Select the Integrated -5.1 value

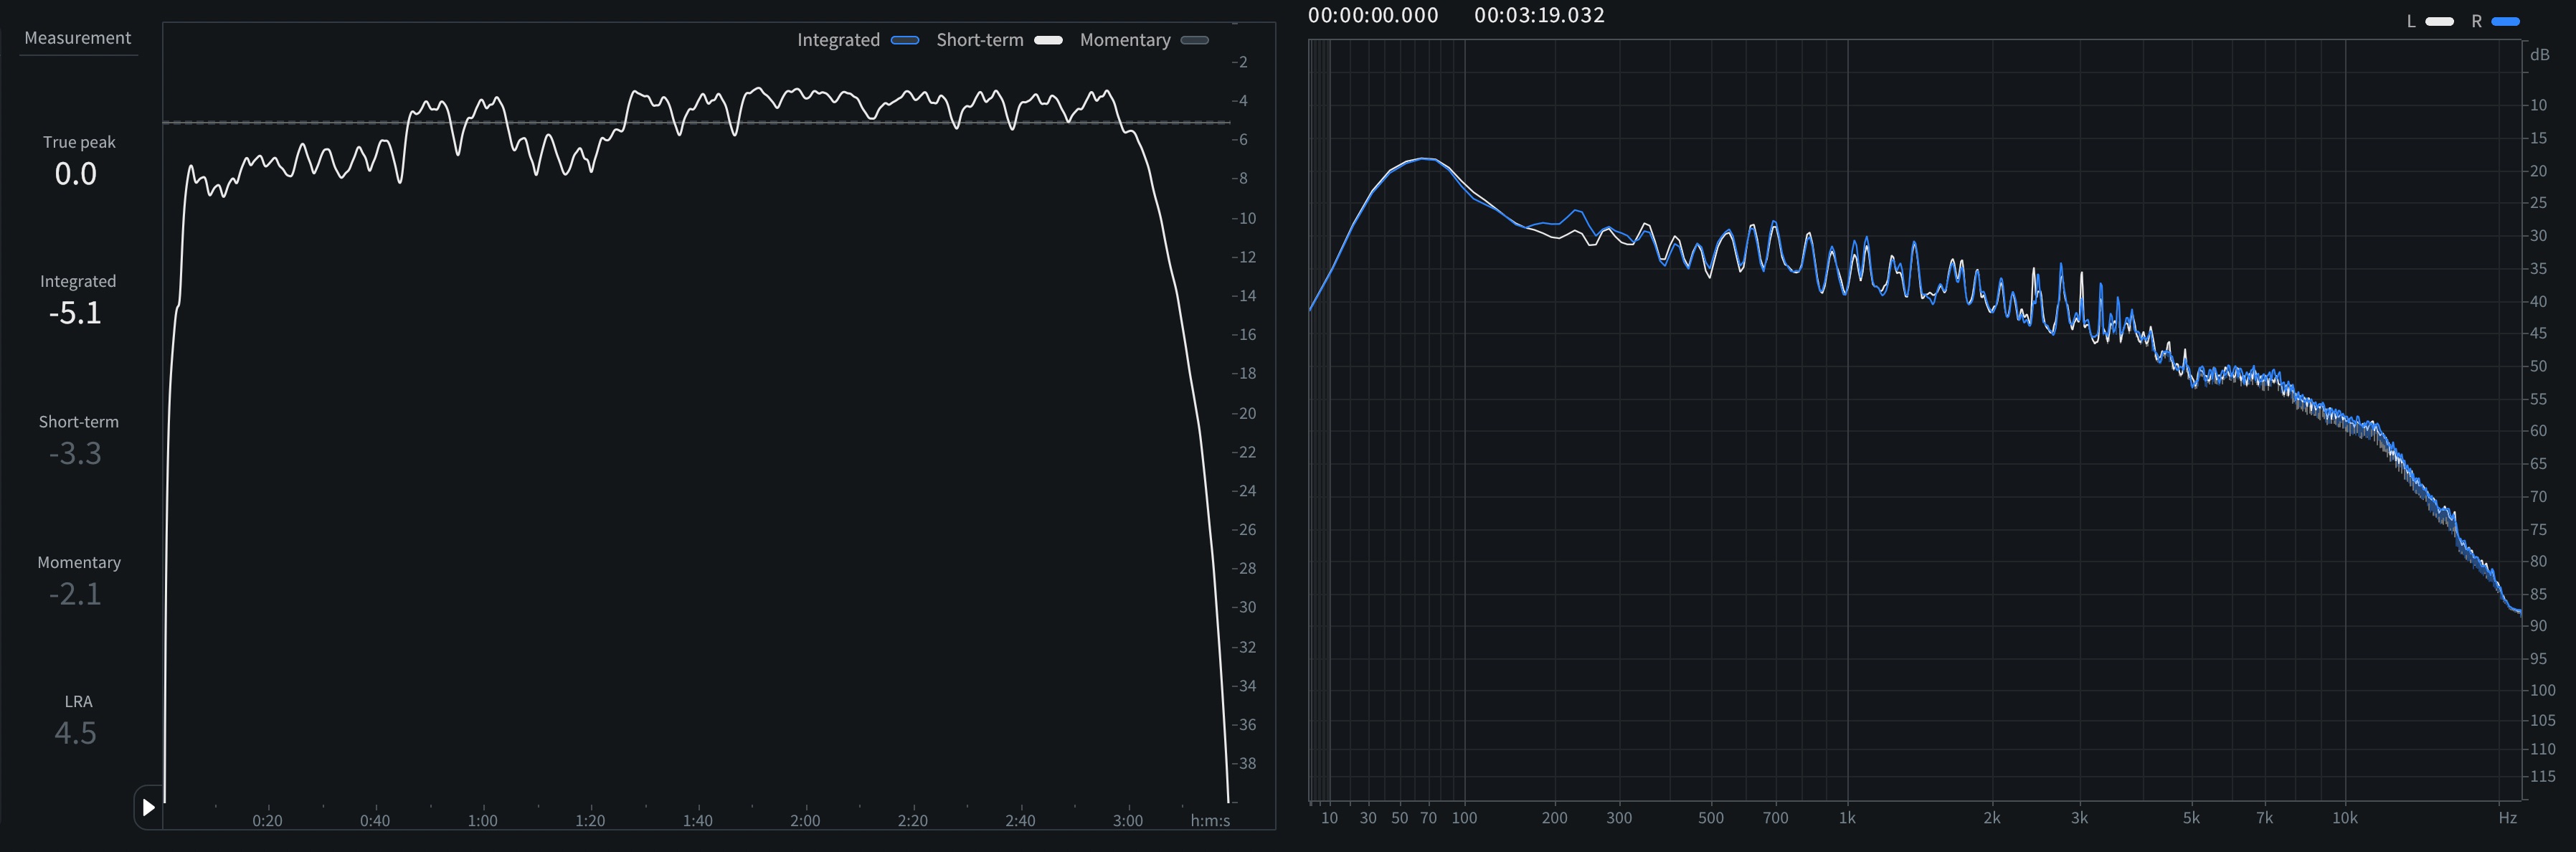click(76, 313)
